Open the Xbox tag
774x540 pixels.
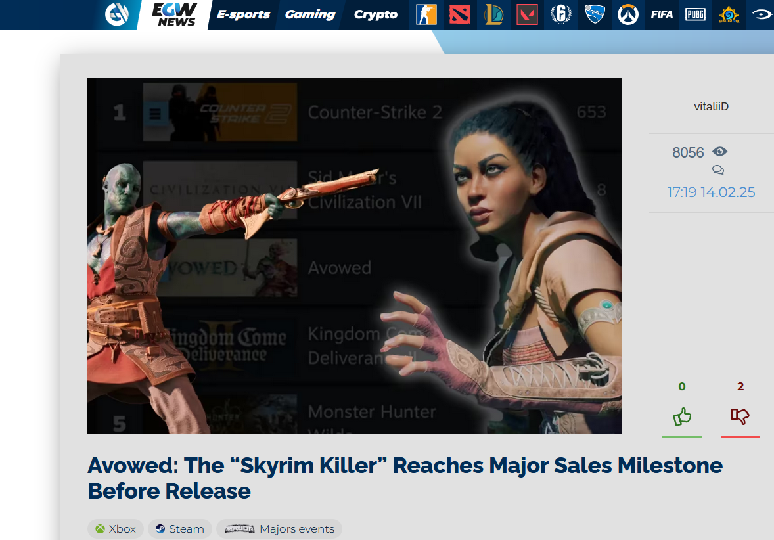(x=116, y=529)
